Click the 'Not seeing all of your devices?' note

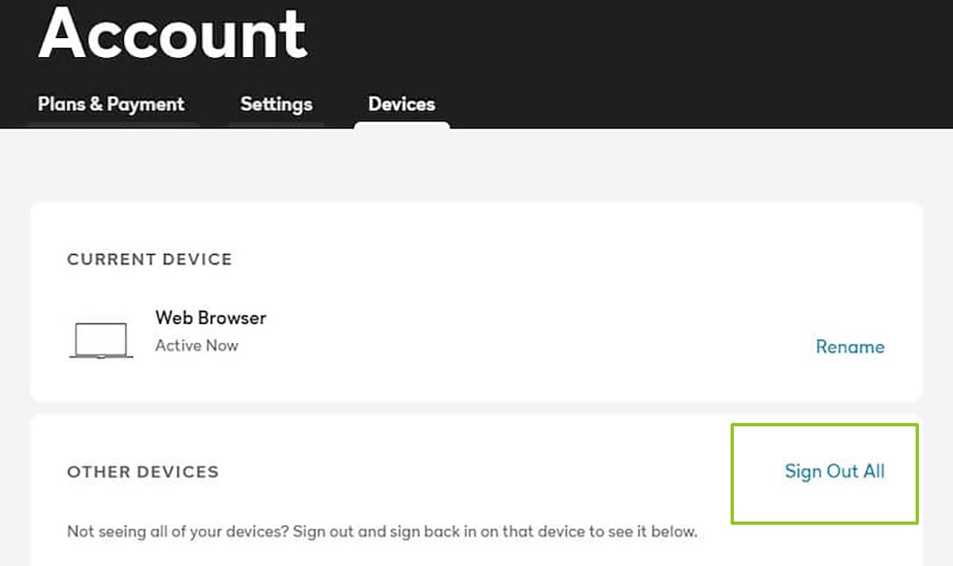point(382,532)
